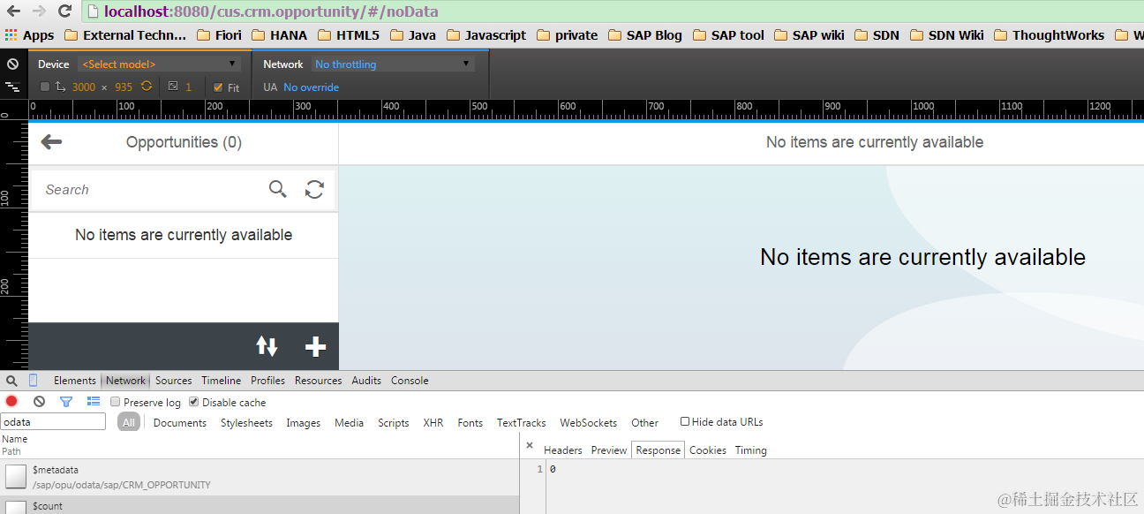Image resolution: width=1144 pixels, height=514 pixels.
Task: Click the browser address bar URL
Action: (271, 11)
